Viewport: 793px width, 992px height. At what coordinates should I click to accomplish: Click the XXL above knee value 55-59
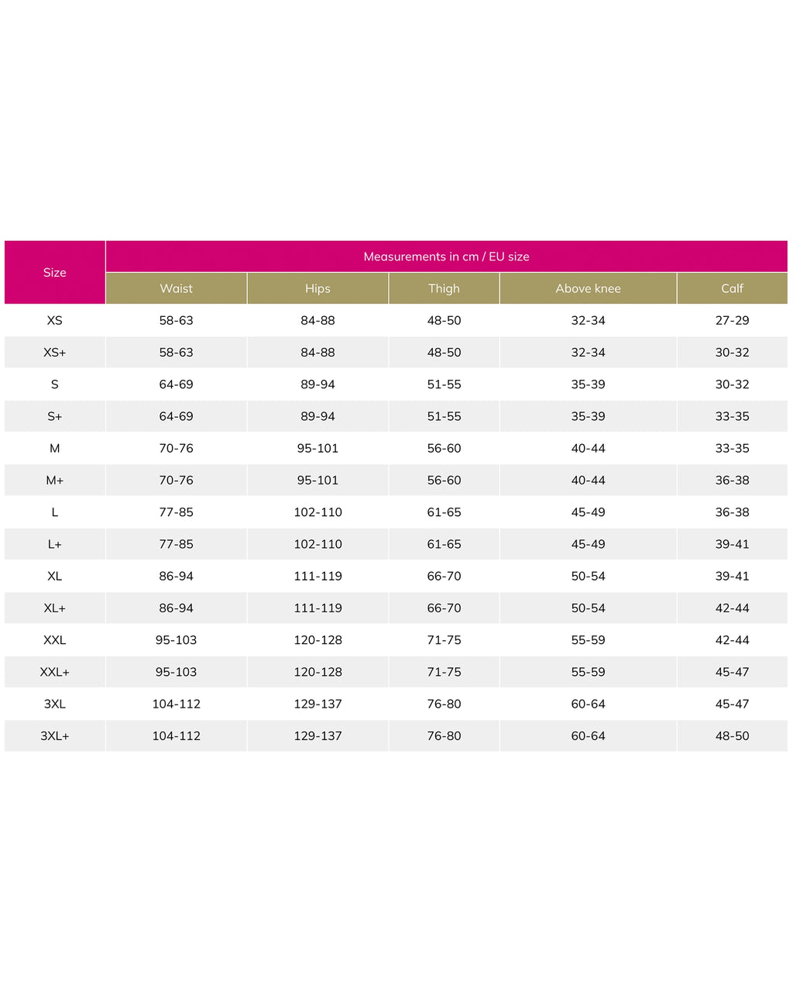(589, 640)
